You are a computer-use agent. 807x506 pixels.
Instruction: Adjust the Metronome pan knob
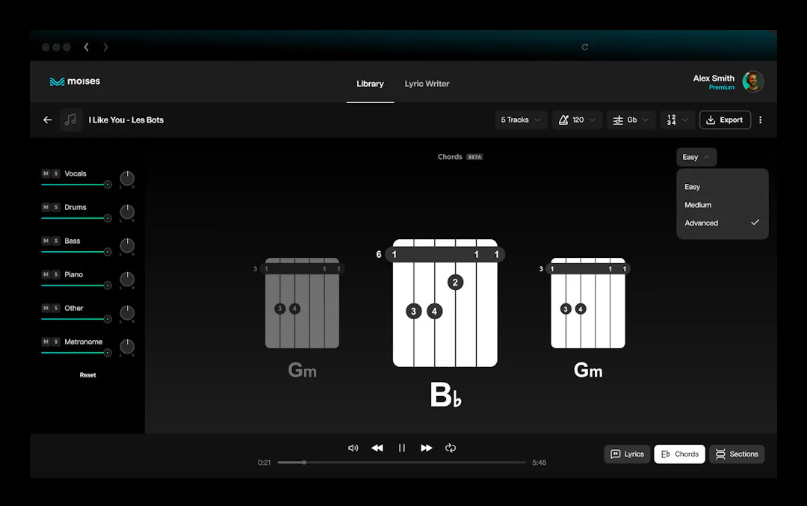pyautogui.click(x=127, y=347)
